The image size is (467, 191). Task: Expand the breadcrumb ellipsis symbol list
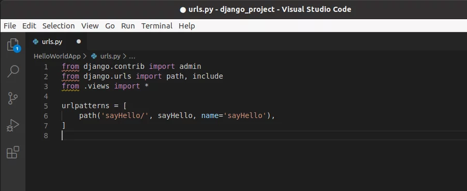click(132, 56)
